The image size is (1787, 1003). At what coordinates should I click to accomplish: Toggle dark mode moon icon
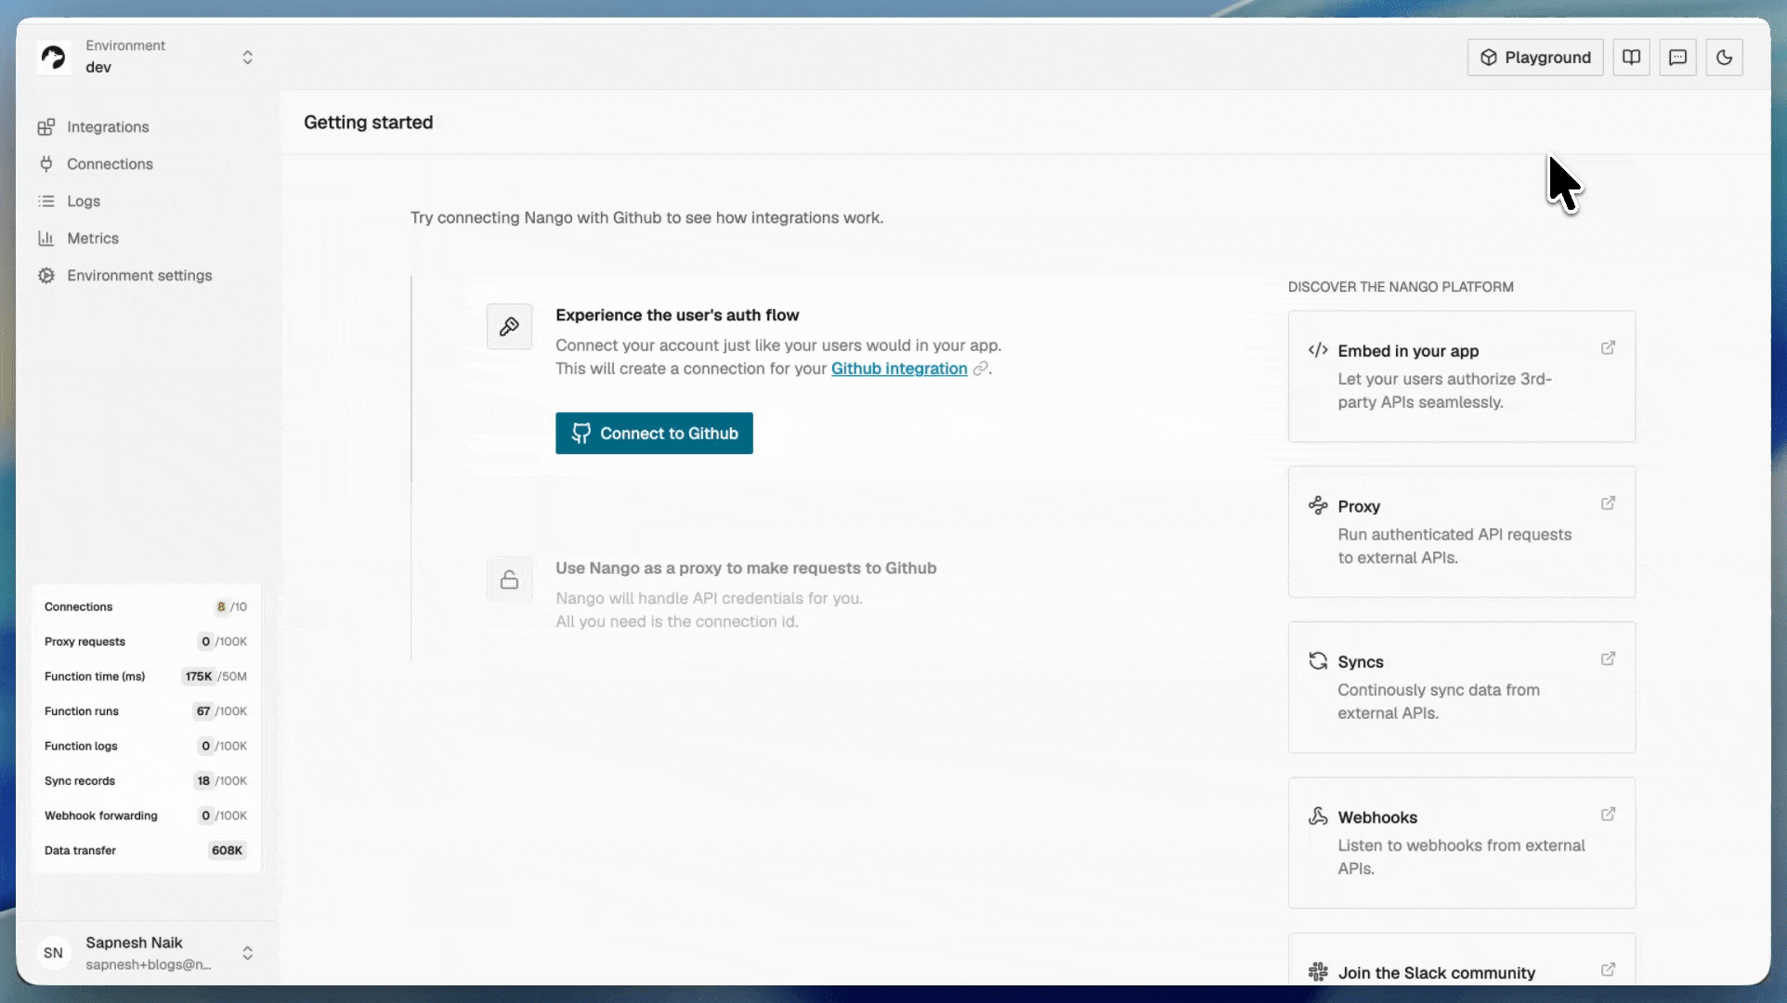pyautogui.click(x=1724, y=58)
